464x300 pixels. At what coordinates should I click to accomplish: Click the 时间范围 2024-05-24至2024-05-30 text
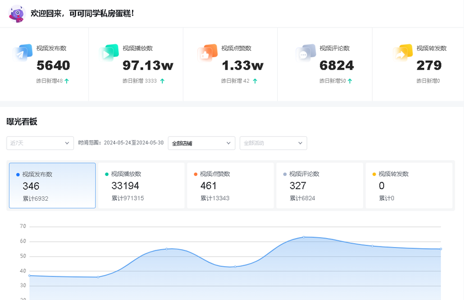click(121, 143)
